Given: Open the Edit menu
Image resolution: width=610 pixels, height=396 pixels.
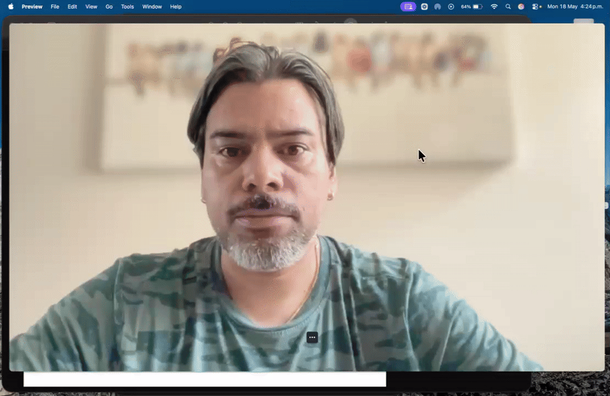Looking at the screenshot, I should click(72, 7).
